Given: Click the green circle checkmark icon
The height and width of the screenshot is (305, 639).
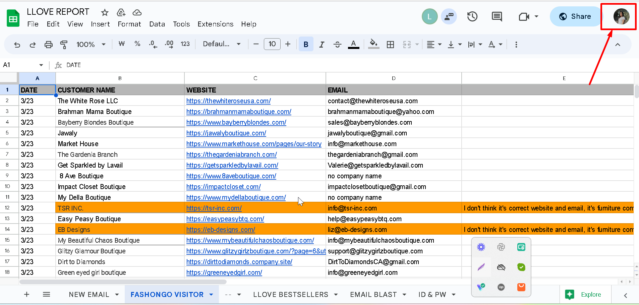Looking at the screenshot, I should click(x=521, y=267).
